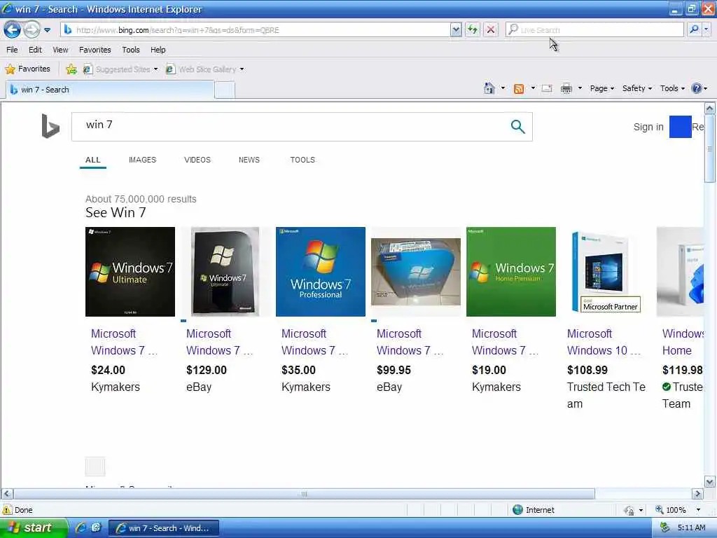The image size is (717, 538).
Task: Open the Favorites menu in menu bar
Action: click(95, 50)
